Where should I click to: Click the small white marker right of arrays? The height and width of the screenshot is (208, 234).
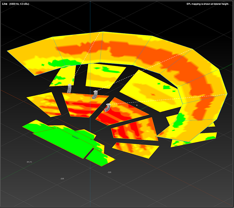point(137,105)
